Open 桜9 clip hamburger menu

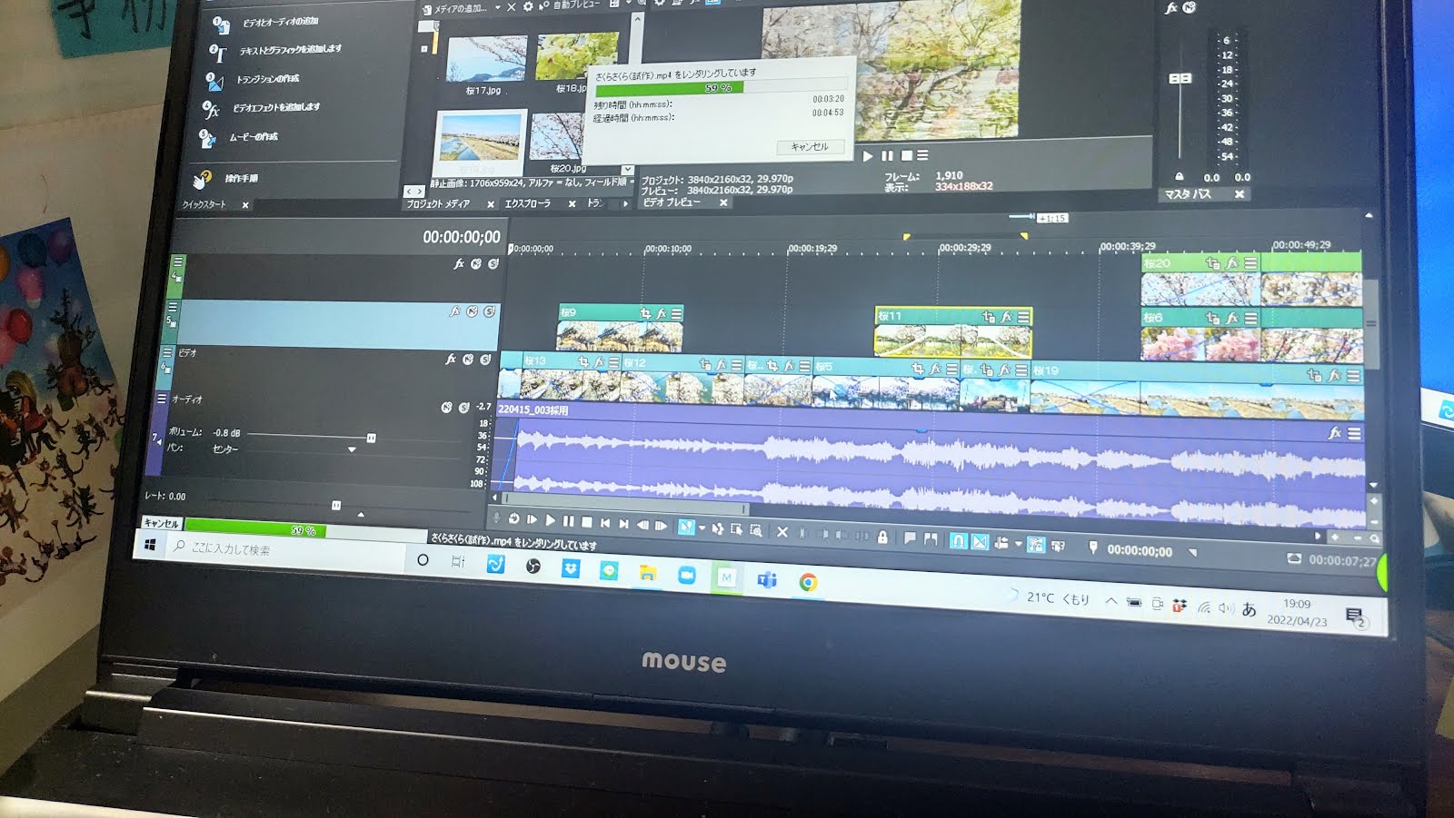tap(676, 313)
